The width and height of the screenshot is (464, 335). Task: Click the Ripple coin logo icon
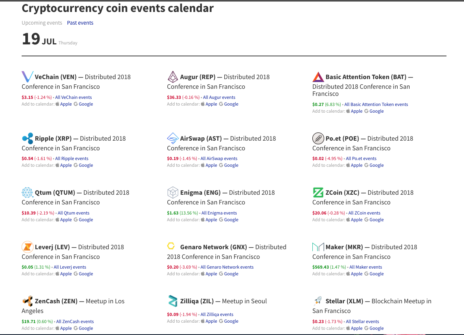tap(28, 138)
